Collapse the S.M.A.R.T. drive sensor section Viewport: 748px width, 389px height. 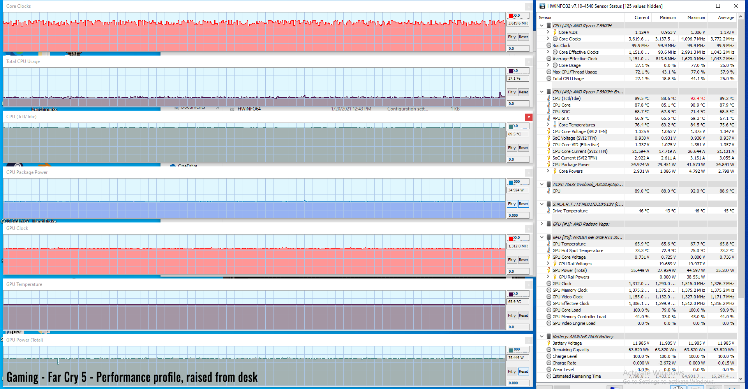tap(542, 204)
